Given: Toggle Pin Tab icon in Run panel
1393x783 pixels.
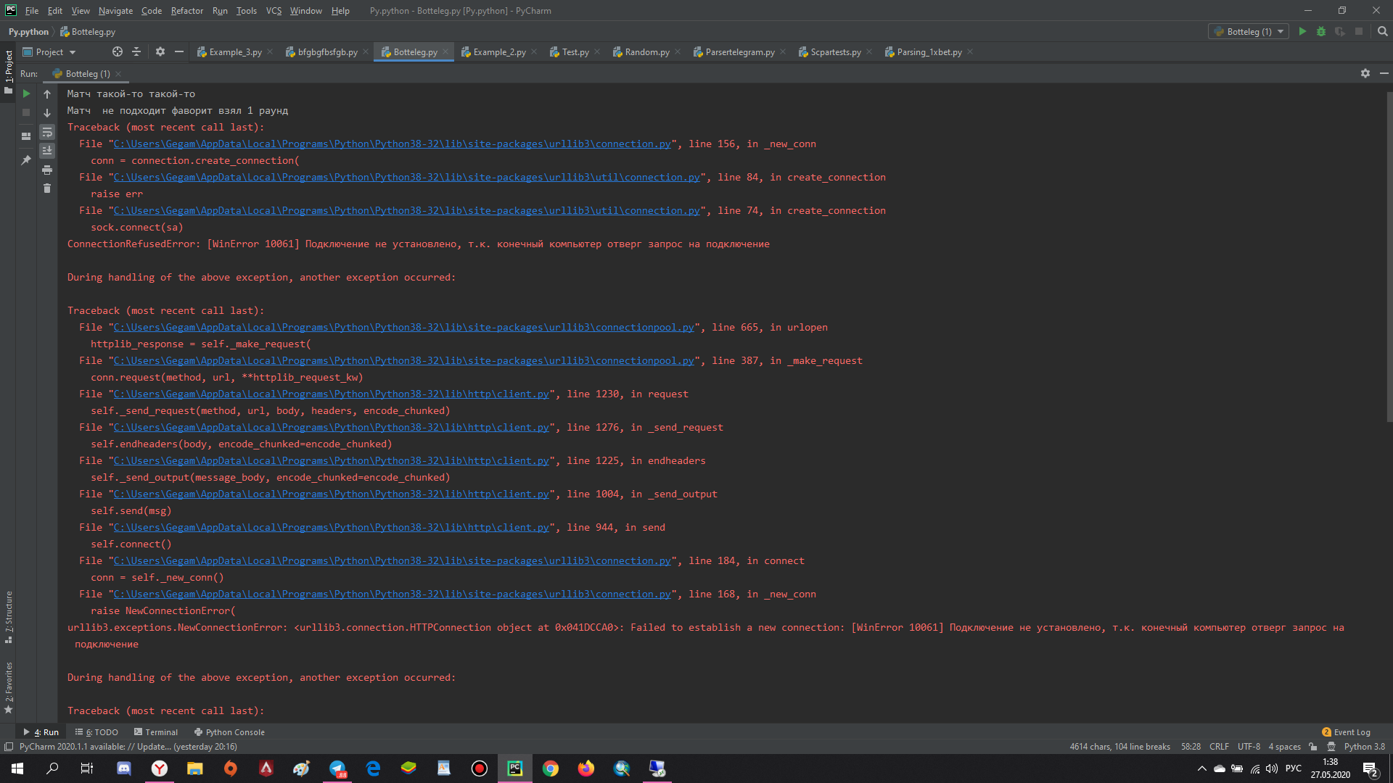Looking at the screenshot, I should click(x=26, y=160).
